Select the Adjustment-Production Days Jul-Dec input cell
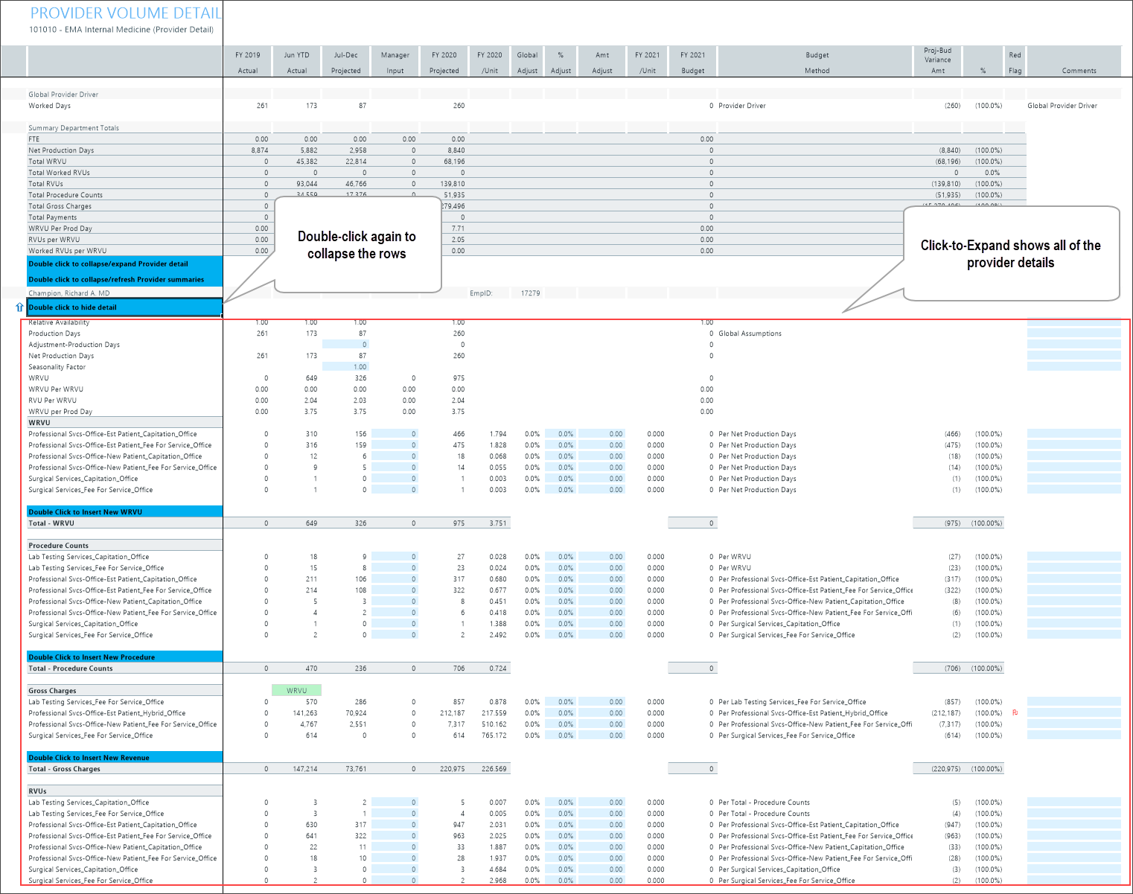The image size is (1133, 894). point(346,345)
